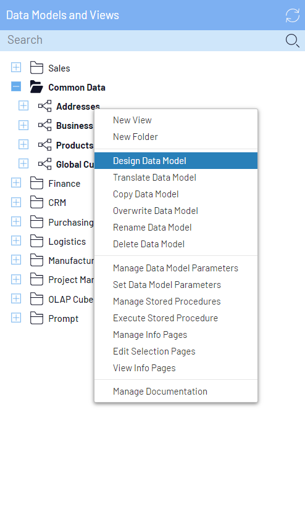305x505 pixels.
Task: Choose Design Data Model from context menu
Action: (176, 161)
